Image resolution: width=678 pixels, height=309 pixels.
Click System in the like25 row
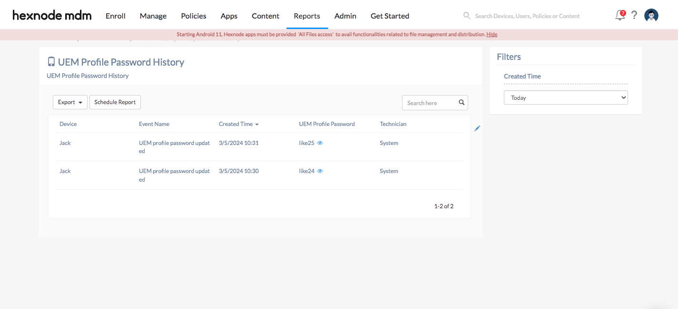pyautogui.click(x=389, y=143)
